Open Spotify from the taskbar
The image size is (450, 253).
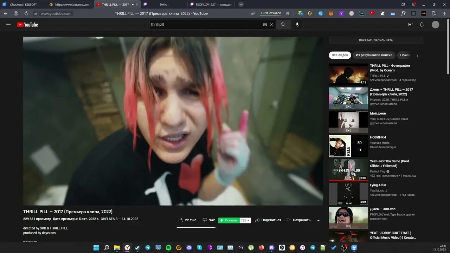pos(168,247)
